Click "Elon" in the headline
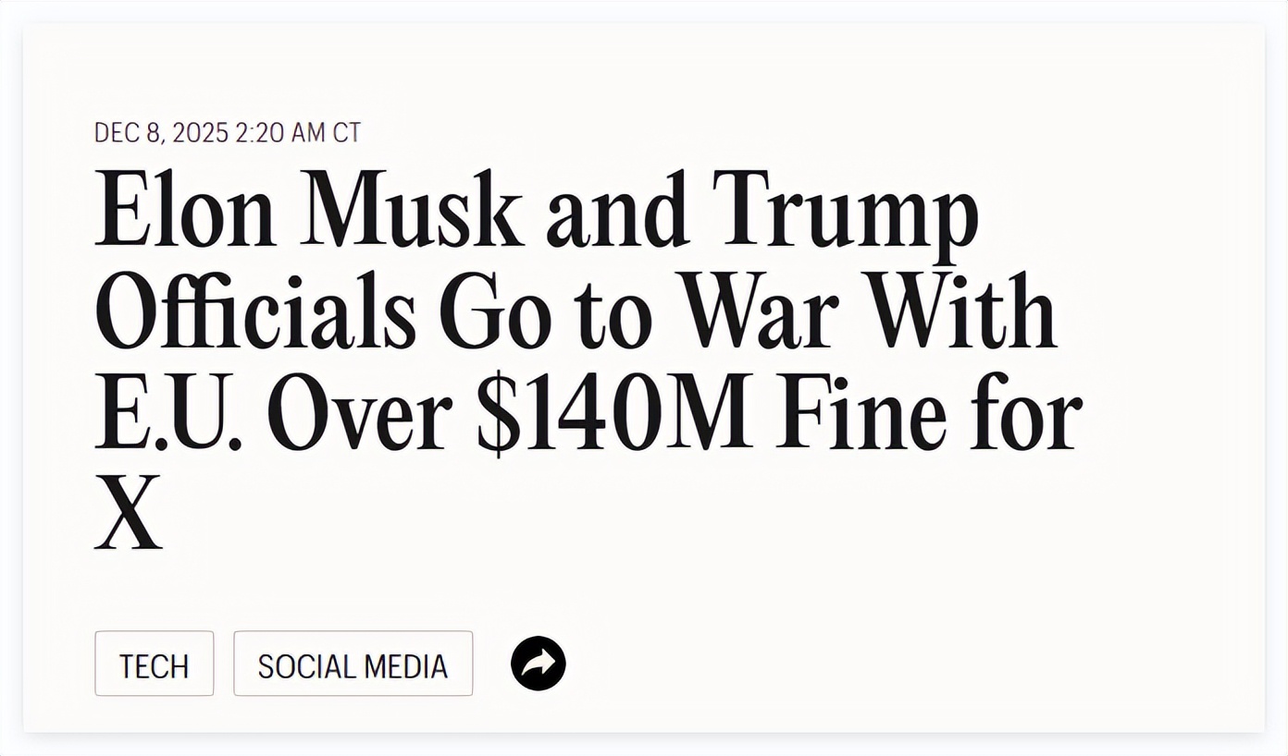1288x756 pixels. click(x=185, y=209)
